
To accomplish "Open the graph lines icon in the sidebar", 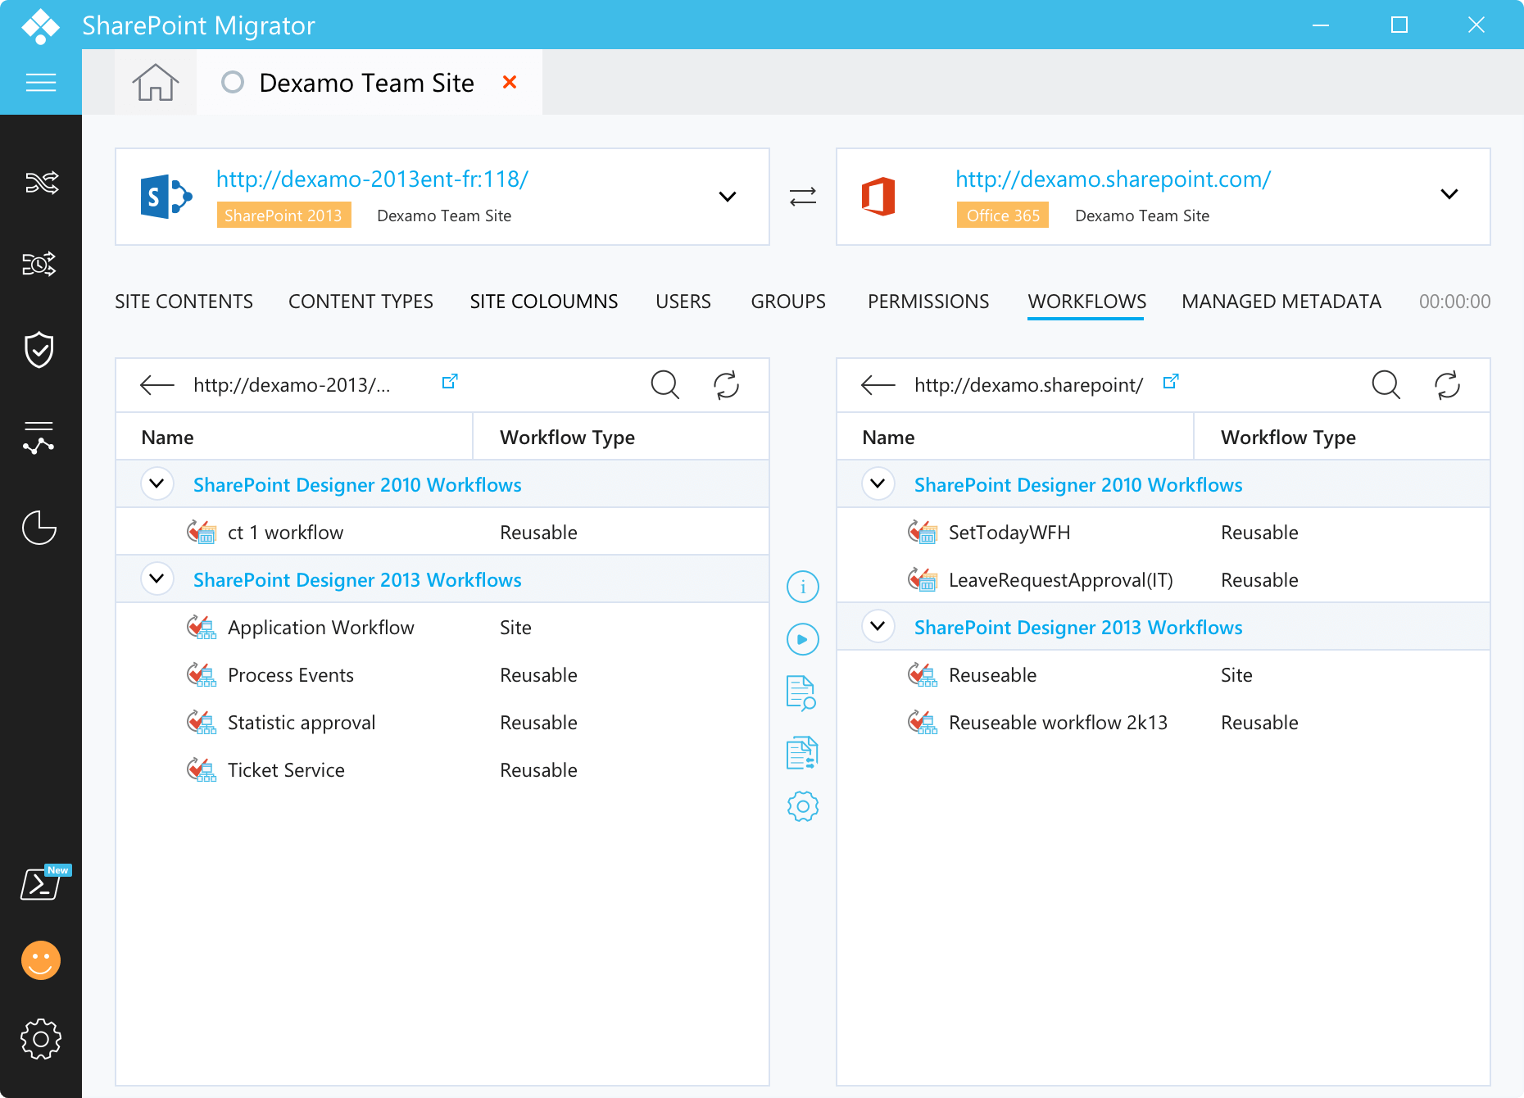I will (39, 437).
